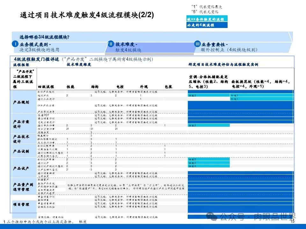Click the 决定3级模块的选用 subtitle
Viewport: 306px width, 229px height.
pyautogui.click(x=40, y=50)
